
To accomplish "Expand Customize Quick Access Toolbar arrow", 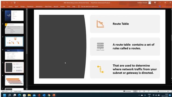I will tap(18, 3).
